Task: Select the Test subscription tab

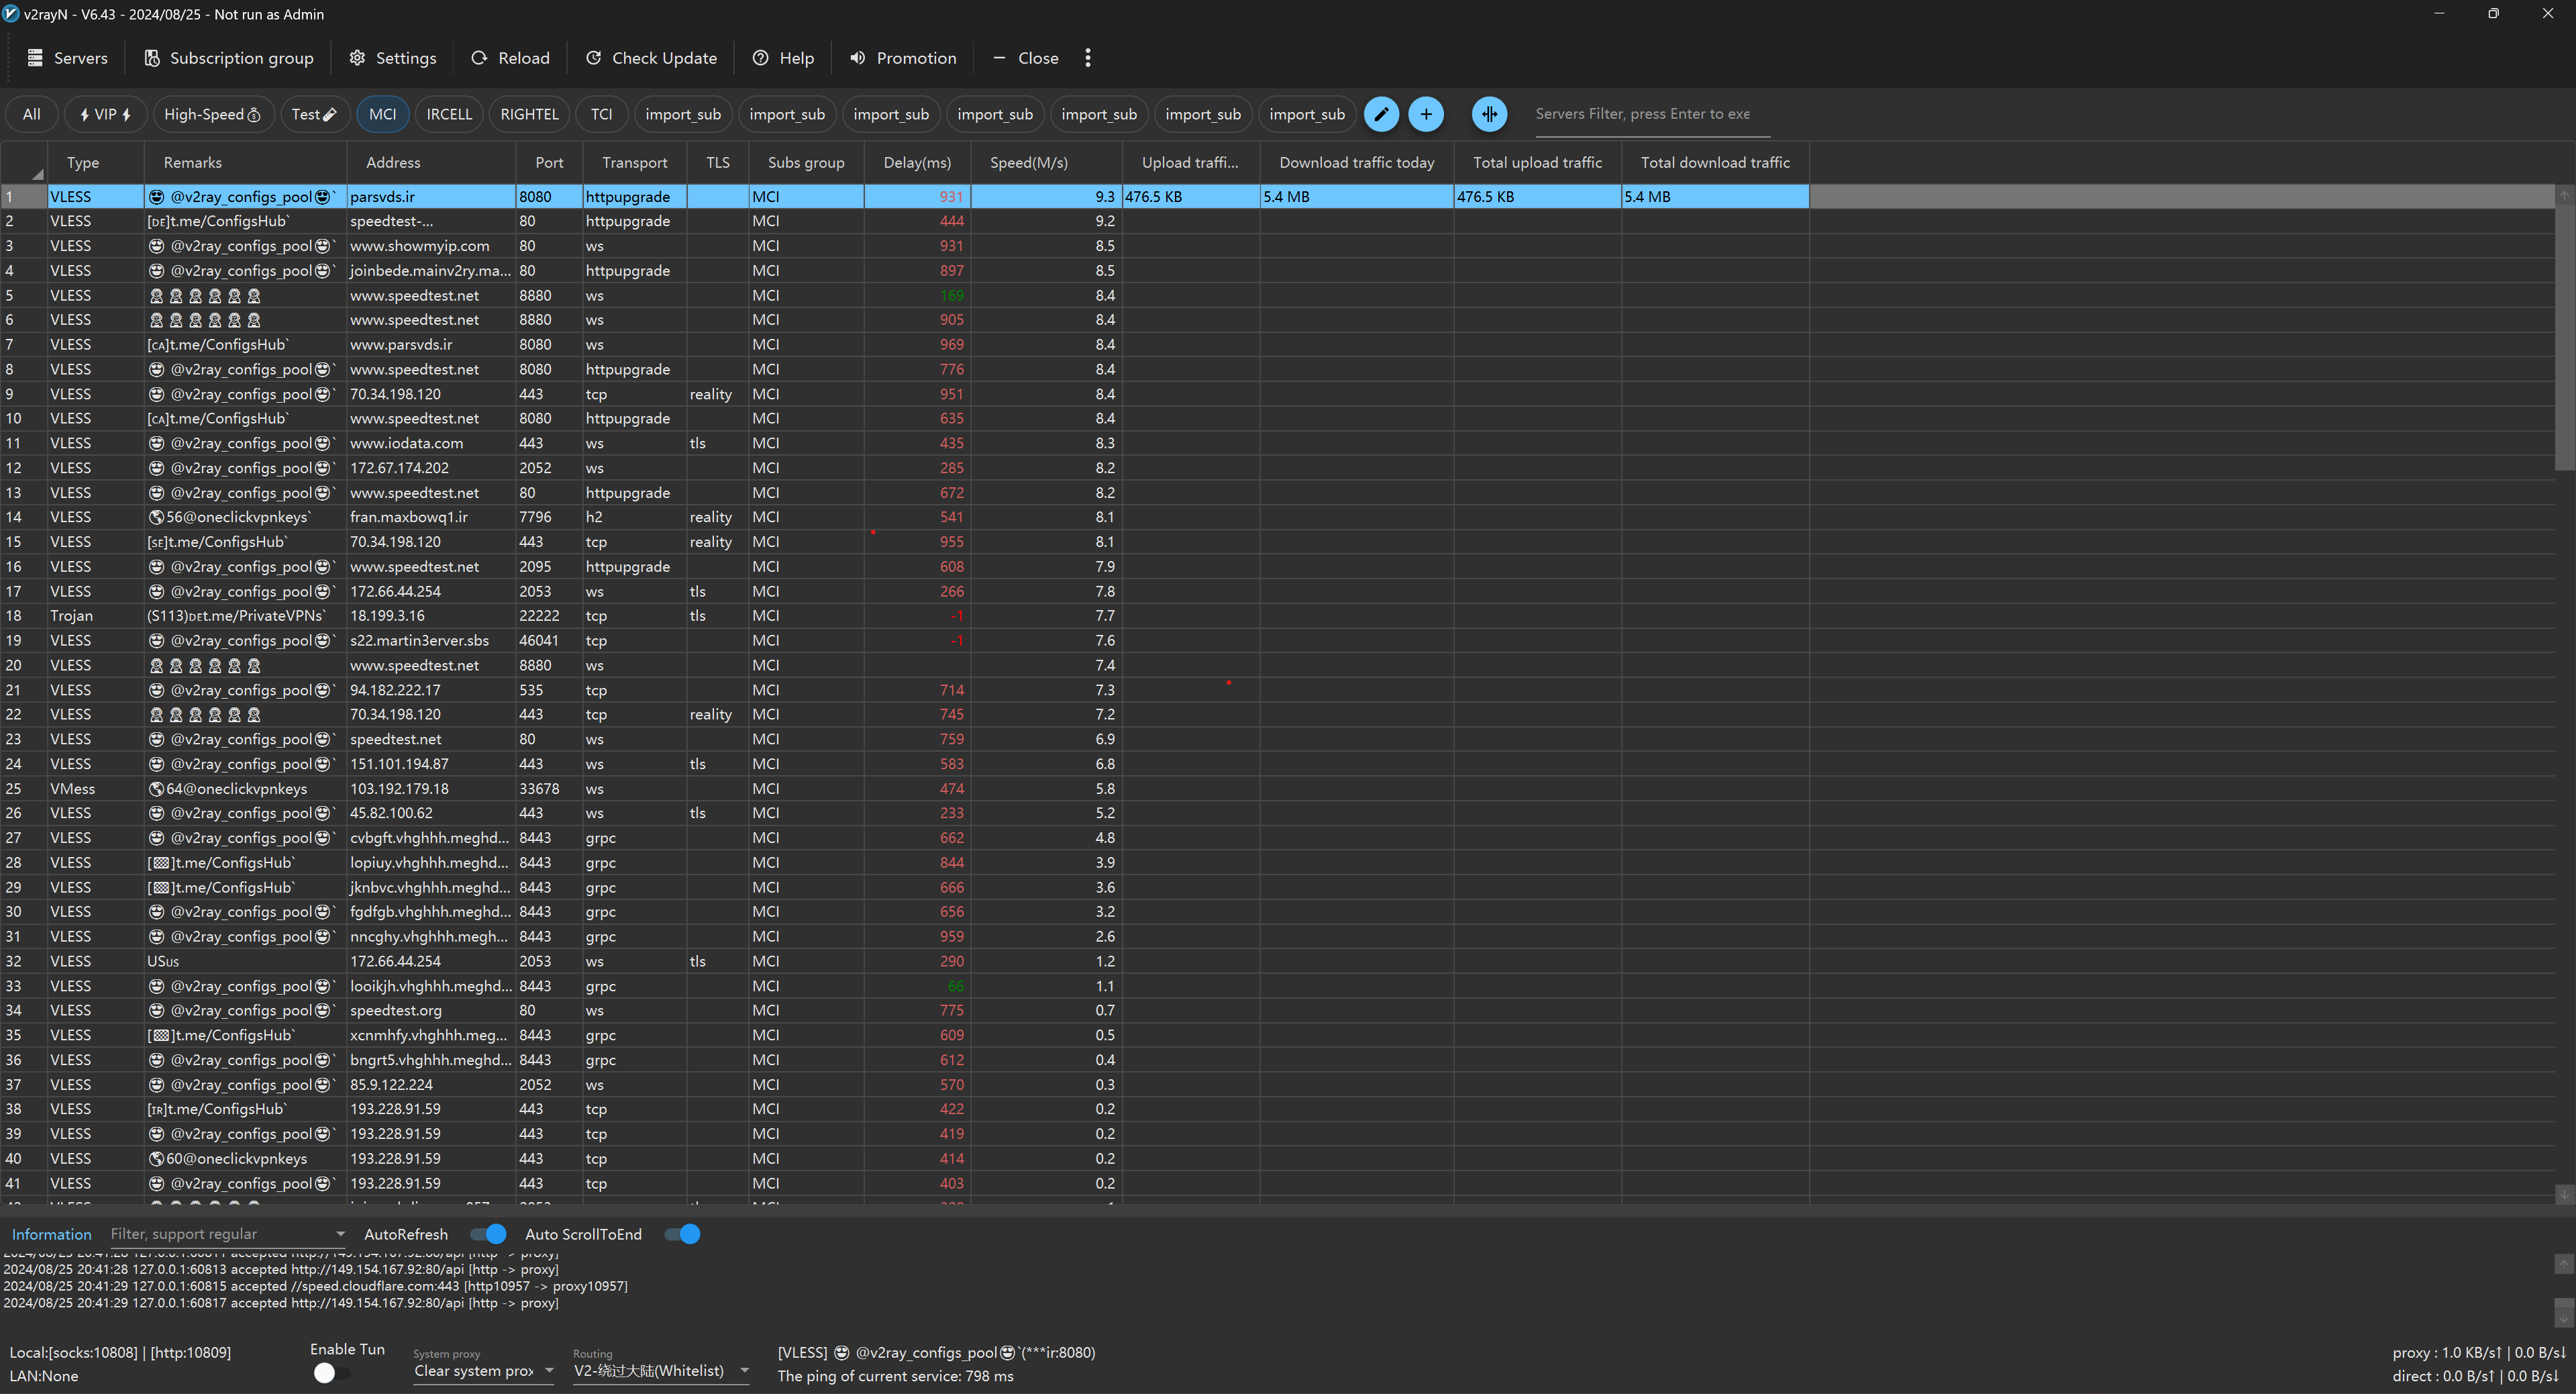Action: 314,114
